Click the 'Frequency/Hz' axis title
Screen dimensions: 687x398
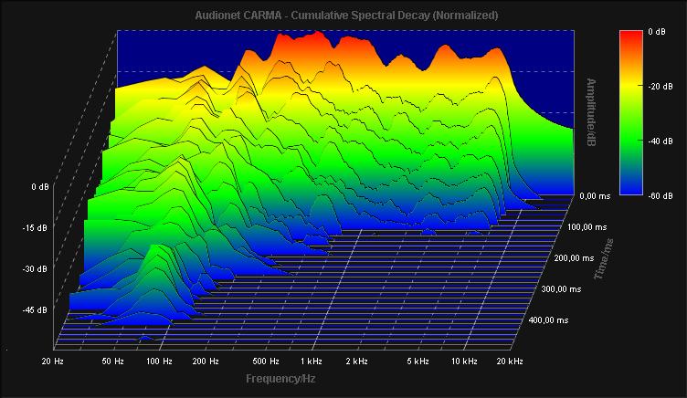pyautogui.click(x=280, y=379)
